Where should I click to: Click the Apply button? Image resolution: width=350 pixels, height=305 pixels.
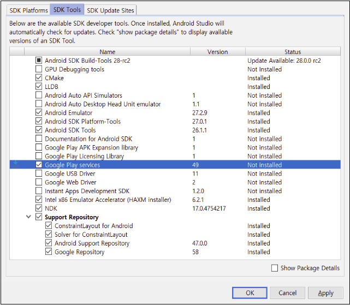tap(325, 293)
